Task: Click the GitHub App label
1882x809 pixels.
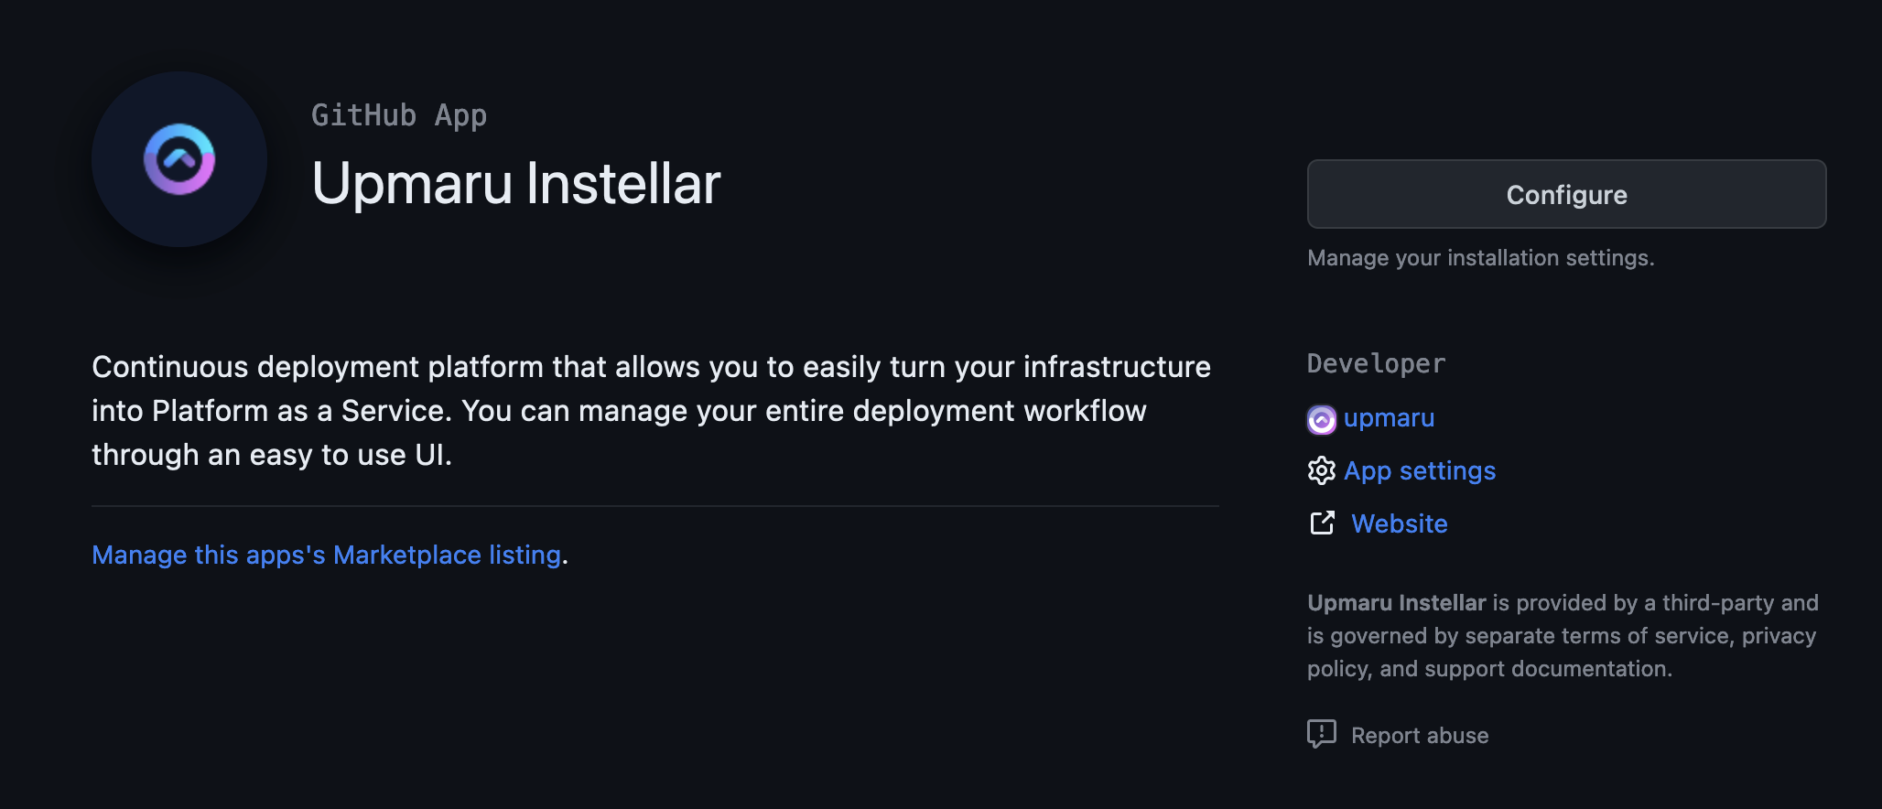Action: click(398, 114)
